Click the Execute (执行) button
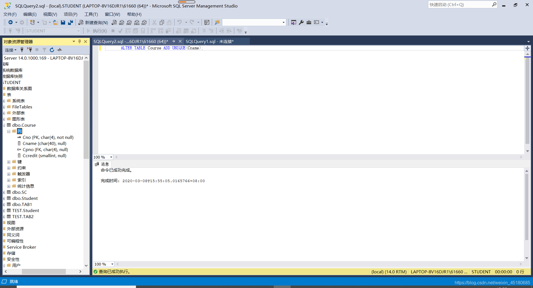Image resolution: width=533 pixels, height=288 pixels. (x=97, y=31)
